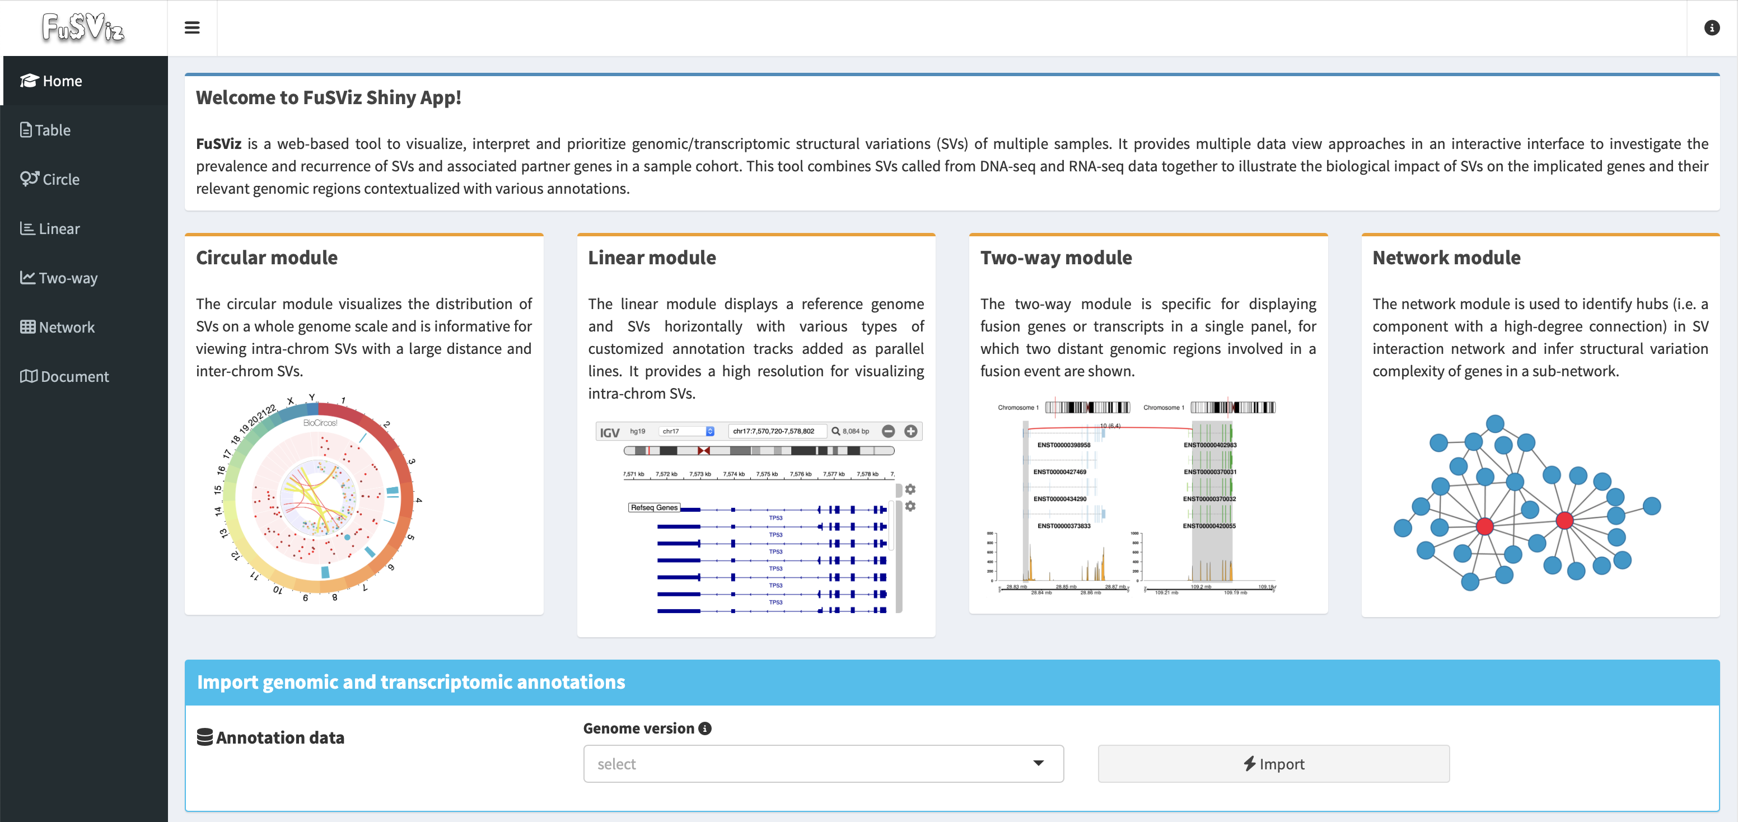Click the IGV locus input field
The image size is (1738, 822).
click(x=778, y=431)
